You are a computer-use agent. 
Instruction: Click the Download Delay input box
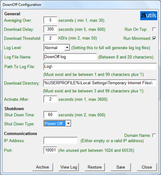coord(50,29)
